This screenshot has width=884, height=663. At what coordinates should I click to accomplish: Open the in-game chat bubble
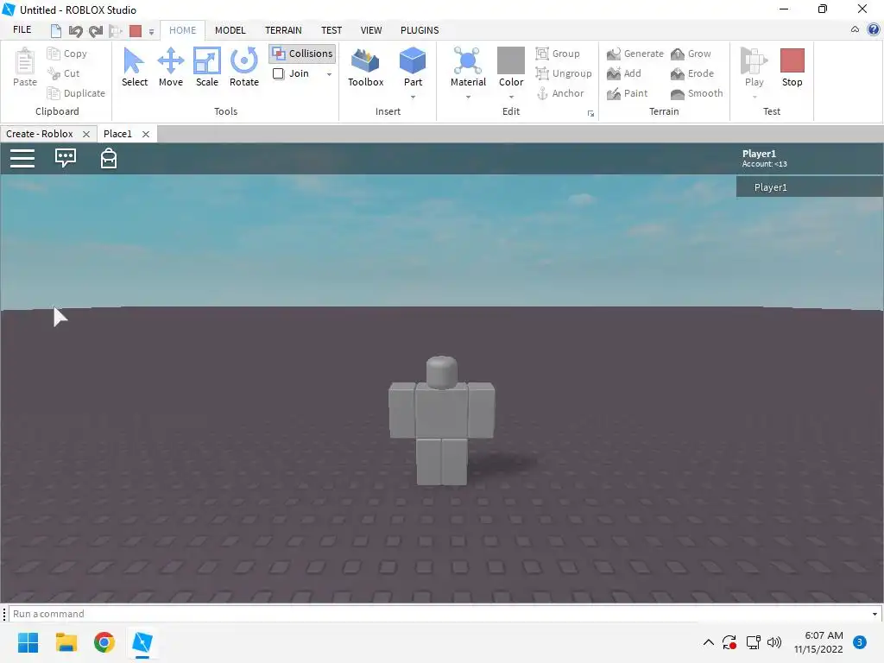click(66, 158)
